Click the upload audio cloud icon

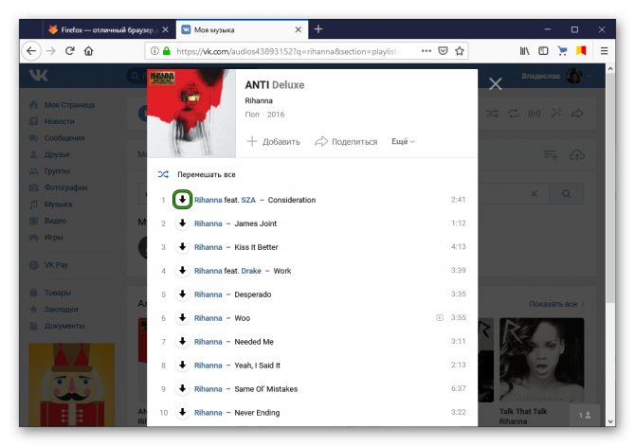point(576,154)
